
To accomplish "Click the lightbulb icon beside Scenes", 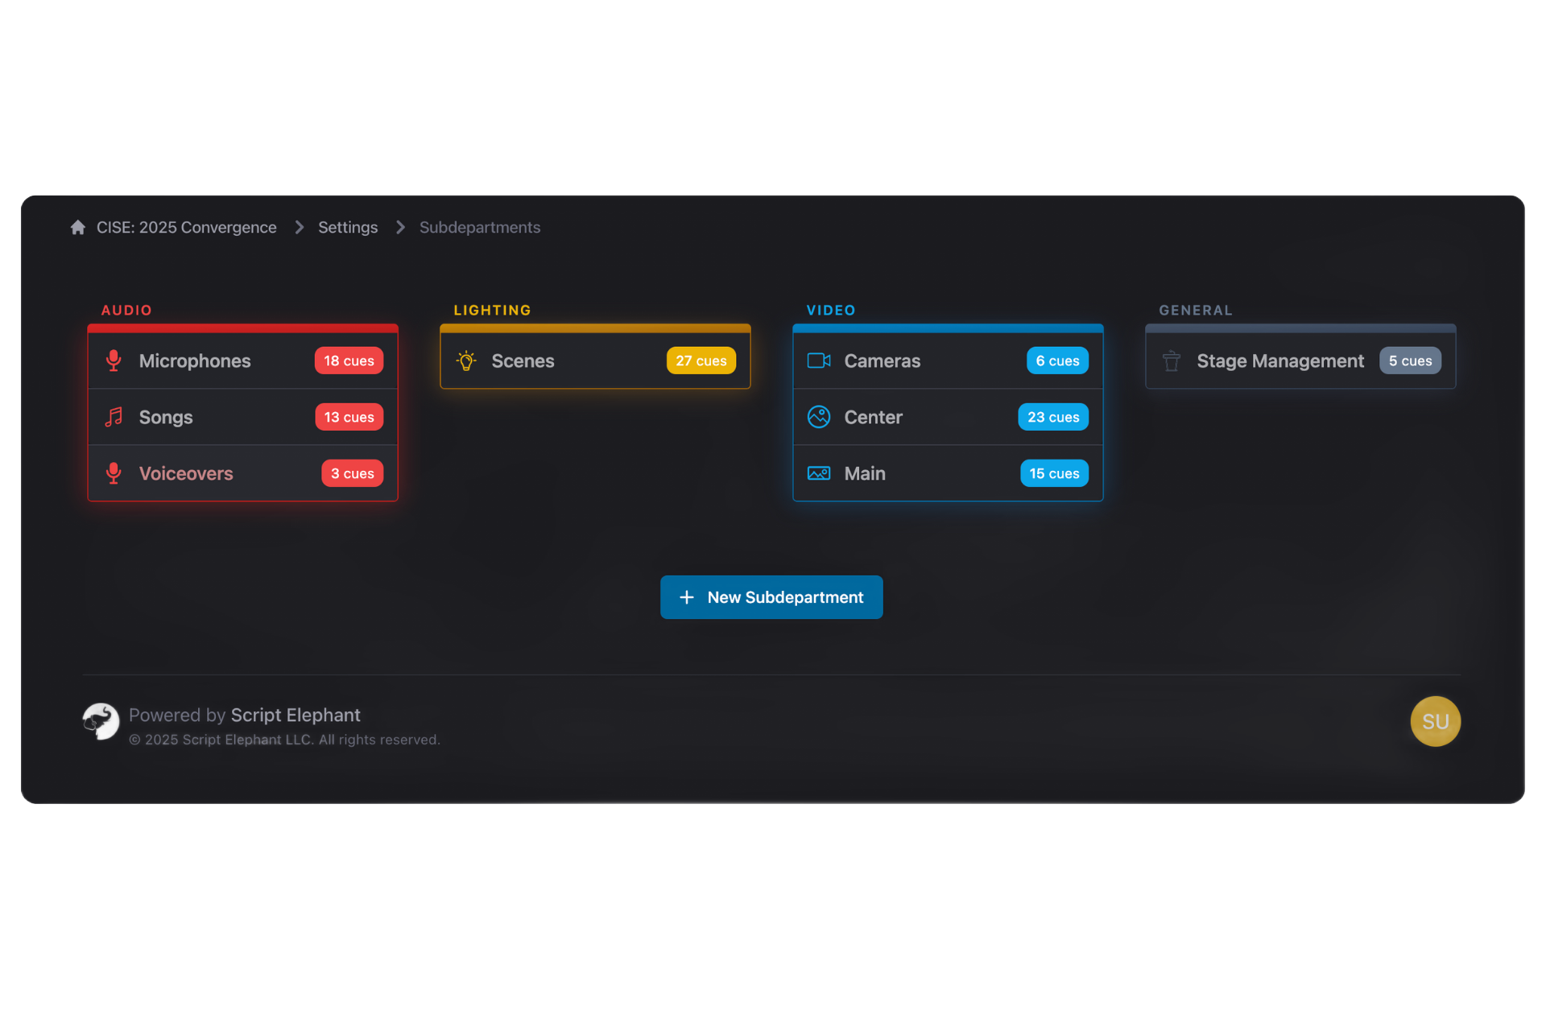I will point(466,361).
